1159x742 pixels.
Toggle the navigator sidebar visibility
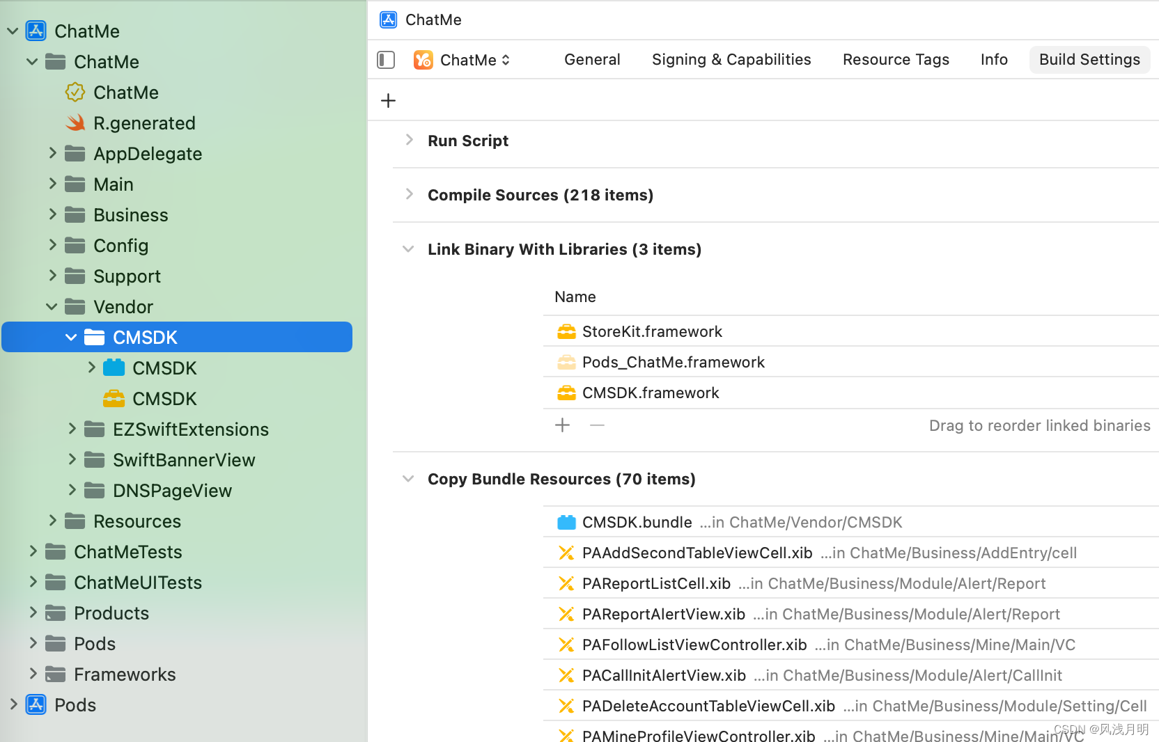[386, 60]
